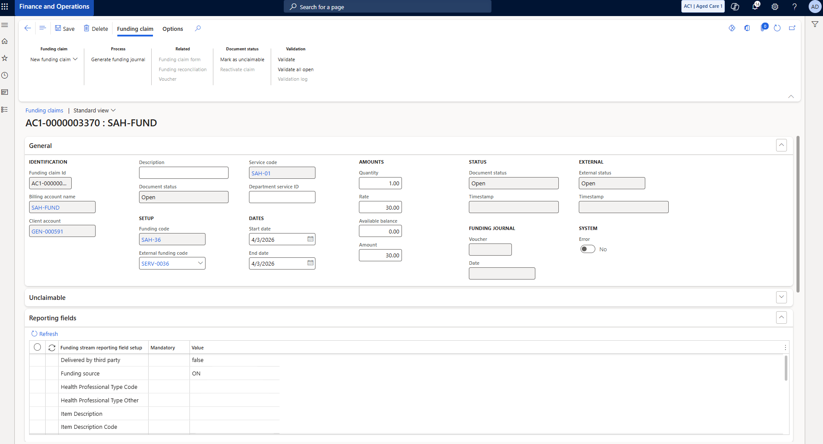
Task: Click the page refresh icon
Action: tap(777, 28)
